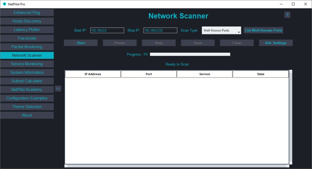Viewport: 312px width, 169px height.
Task: Click the Stop scan button
Action: 158,43
